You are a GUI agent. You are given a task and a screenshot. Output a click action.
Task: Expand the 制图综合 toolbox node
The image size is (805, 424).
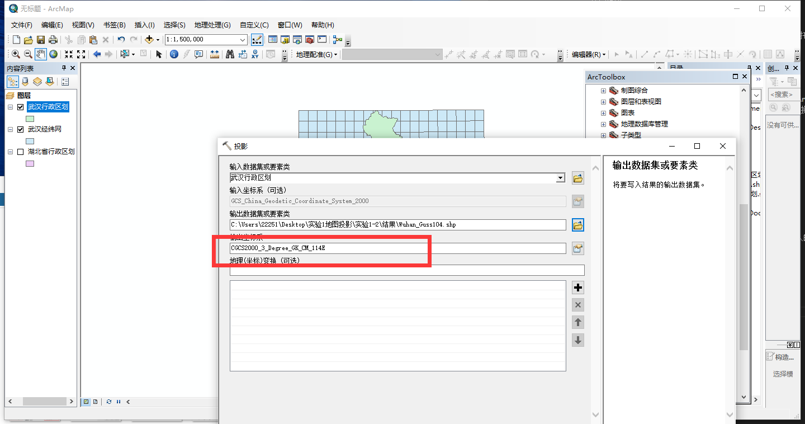[603, 91]
